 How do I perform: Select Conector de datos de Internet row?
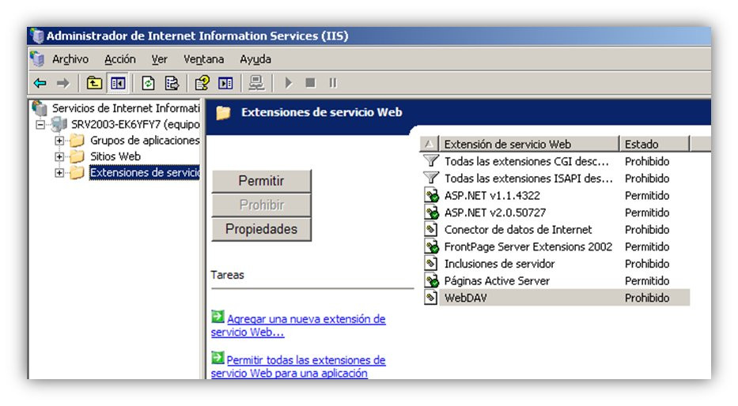(x=556, y=230)
